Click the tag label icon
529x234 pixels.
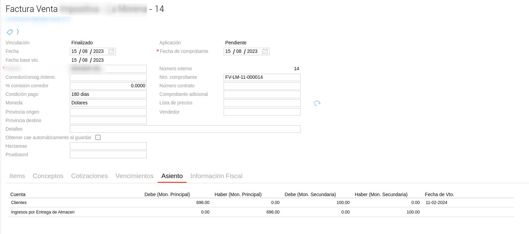pos(10,32)
